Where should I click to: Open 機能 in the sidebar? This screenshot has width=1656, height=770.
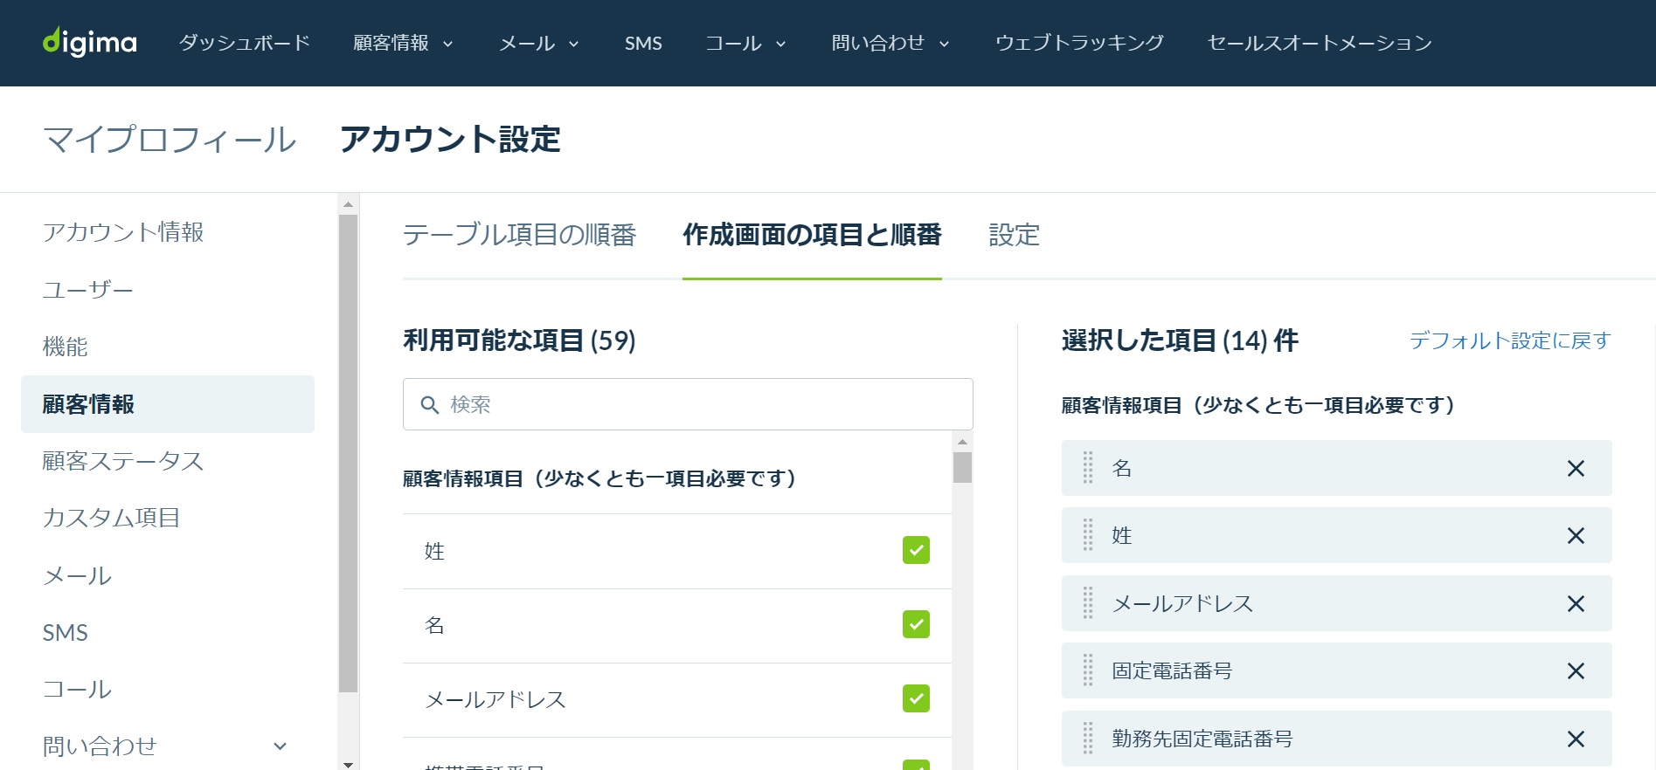[66, 347]
